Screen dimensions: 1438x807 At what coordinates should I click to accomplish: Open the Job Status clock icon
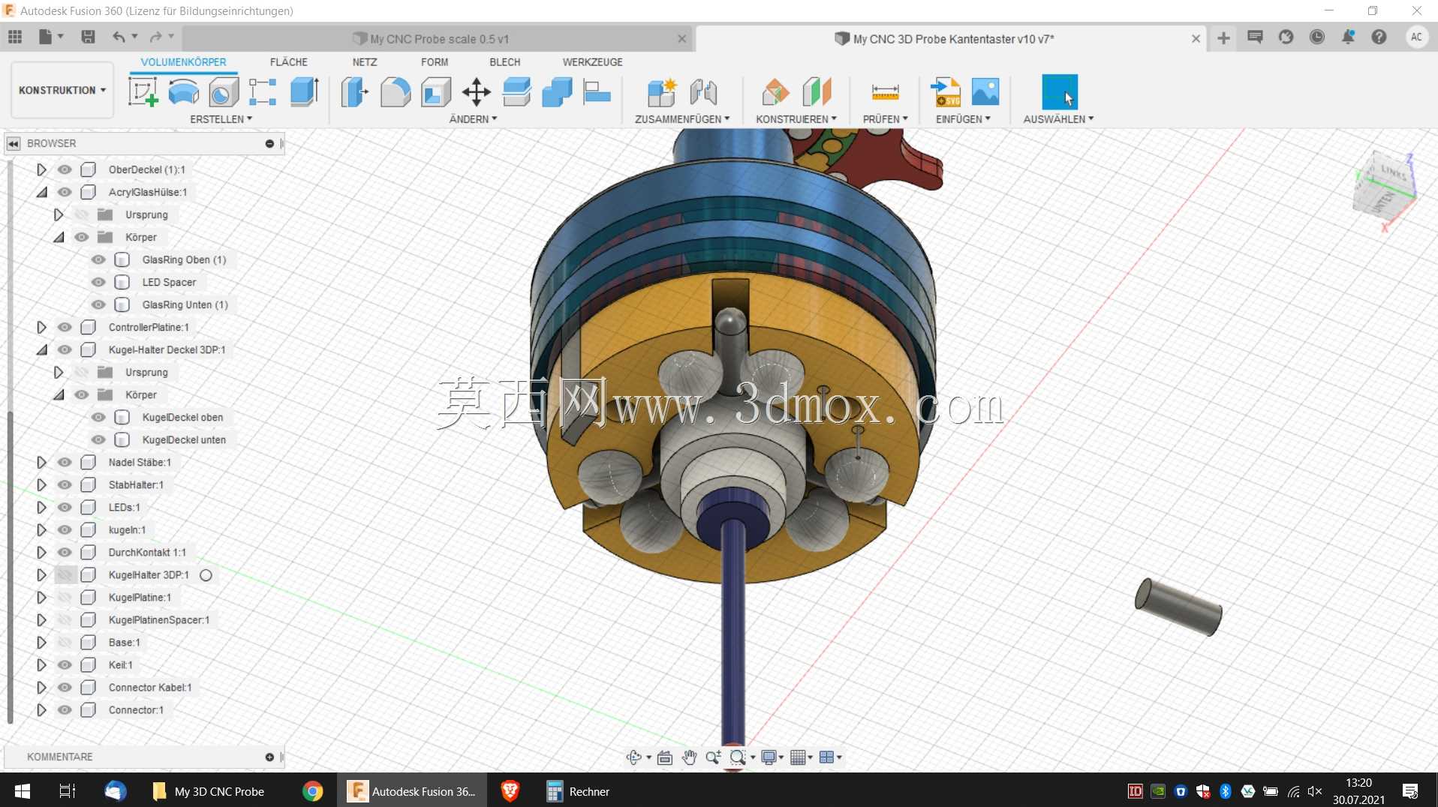pyautogui.click(x=1317, y=37)
